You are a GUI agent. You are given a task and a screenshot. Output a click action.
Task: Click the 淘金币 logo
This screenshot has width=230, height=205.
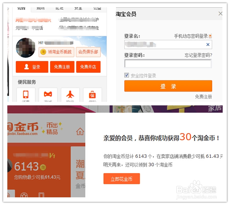[x=23, y=128]
